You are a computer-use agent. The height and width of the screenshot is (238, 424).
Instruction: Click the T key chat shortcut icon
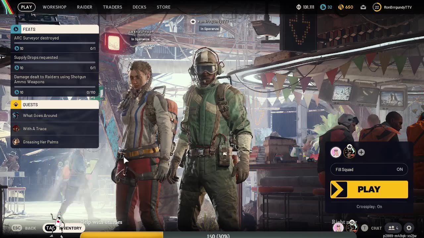coord(364,228)
